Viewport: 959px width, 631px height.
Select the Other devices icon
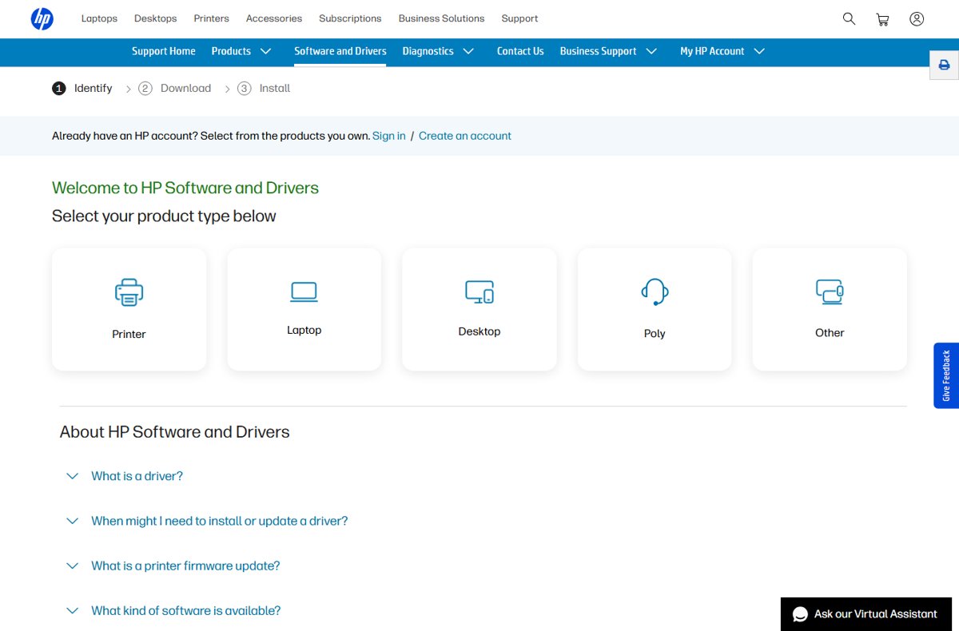(x=830, y=292)
